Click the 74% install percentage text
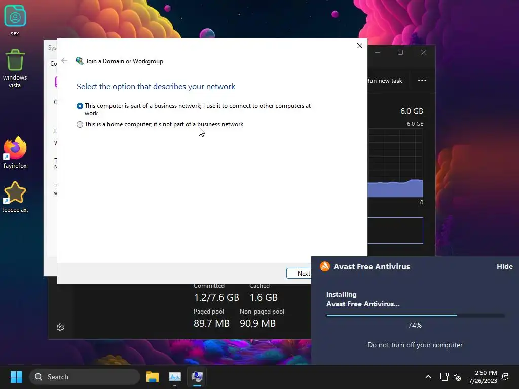 point(415,325)
